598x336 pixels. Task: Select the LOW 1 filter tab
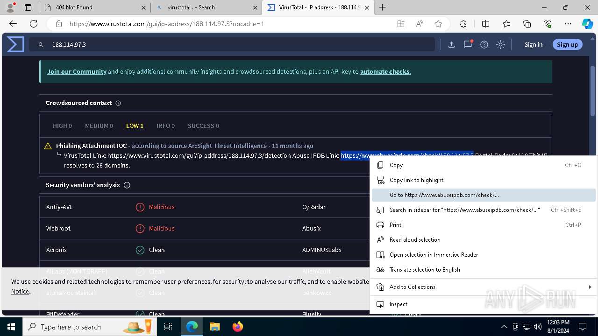[135, 126]
